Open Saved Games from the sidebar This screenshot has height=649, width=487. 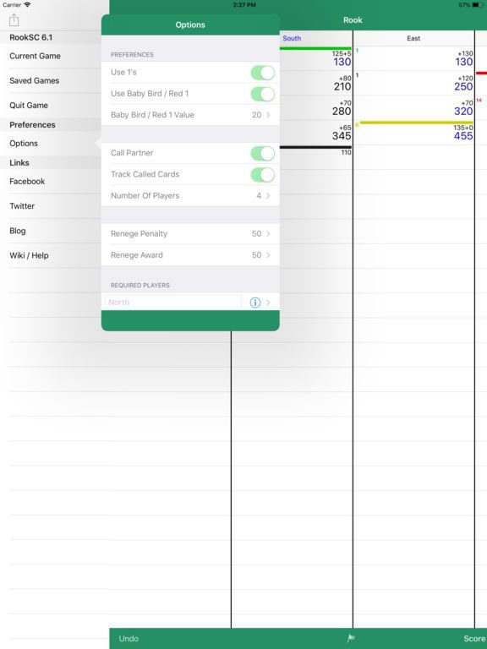tap(35, 81)
